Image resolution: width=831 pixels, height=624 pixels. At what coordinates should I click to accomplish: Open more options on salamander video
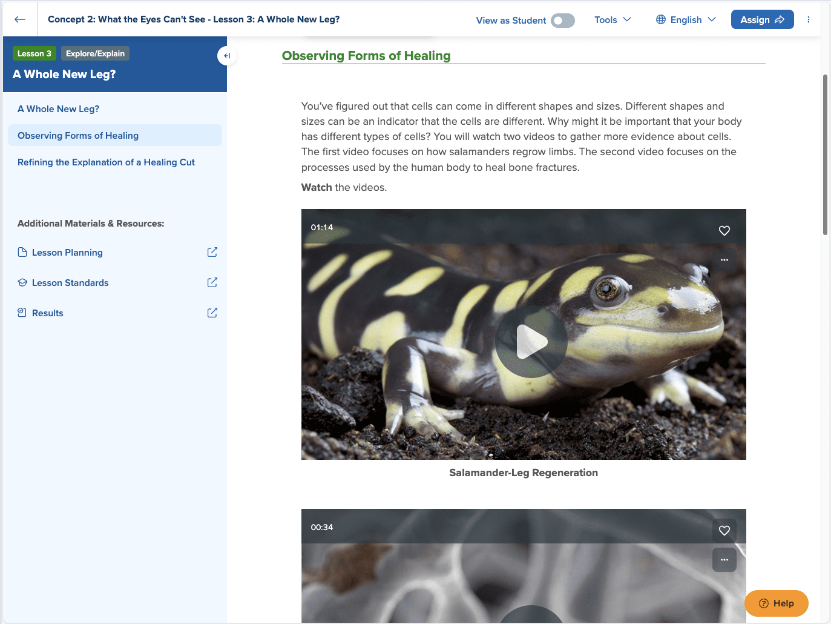[x=724, y=260]
